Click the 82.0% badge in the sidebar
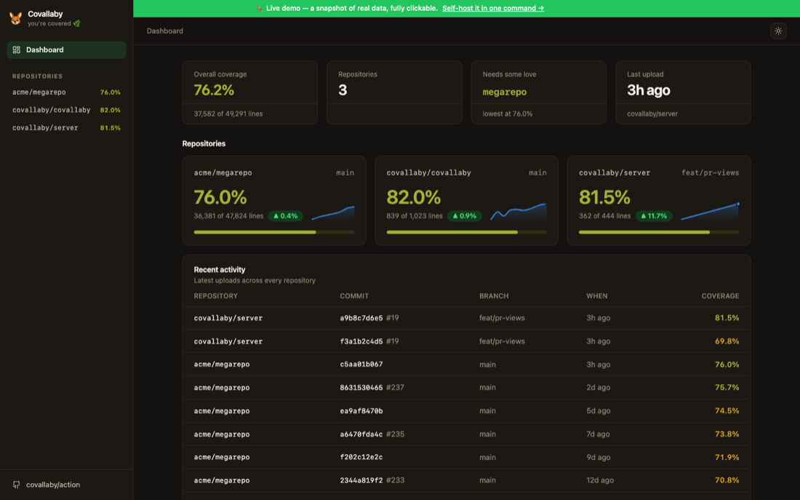Screen dimensions: 800x500 click(x=111, y=111)
